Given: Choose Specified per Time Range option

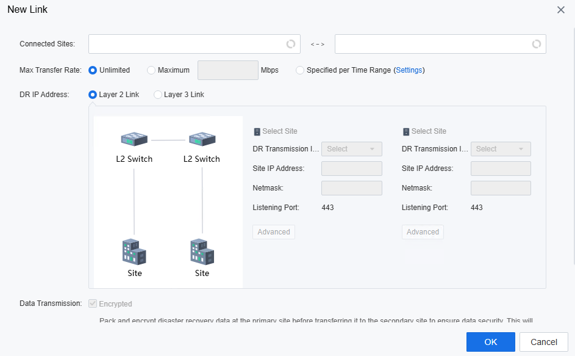Looking at the screenshot, I should pyautogui.click(x=300, y=70).
